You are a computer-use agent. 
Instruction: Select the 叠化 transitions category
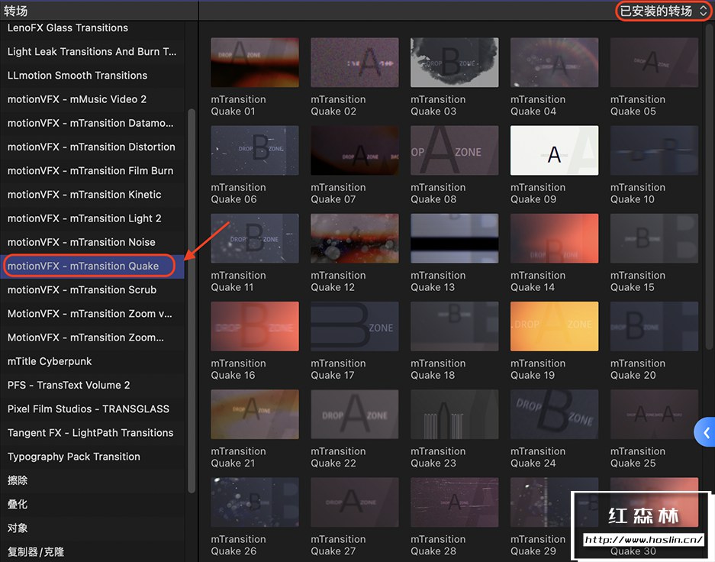coord(92,504)
